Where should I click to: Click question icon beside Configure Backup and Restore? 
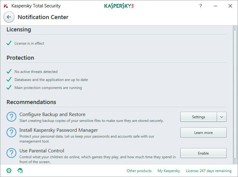click(x=11, y=117)
